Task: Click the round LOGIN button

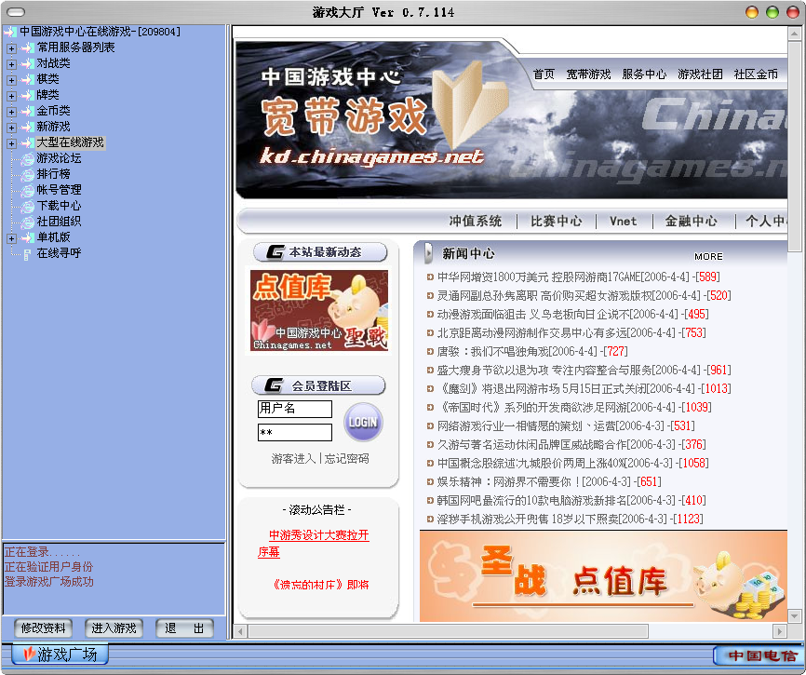Action: pos(363,422)
